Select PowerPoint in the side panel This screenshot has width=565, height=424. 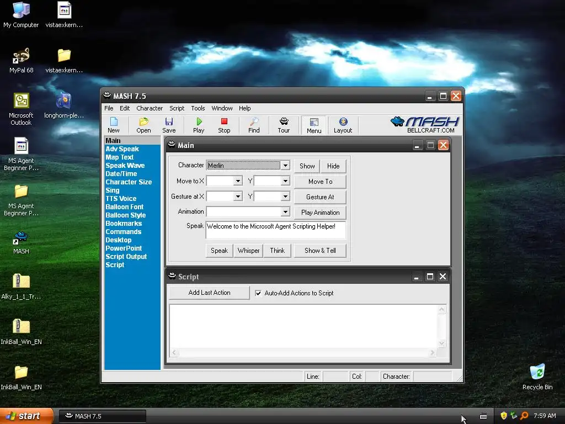pyautogui.click(x=124, y=248)
